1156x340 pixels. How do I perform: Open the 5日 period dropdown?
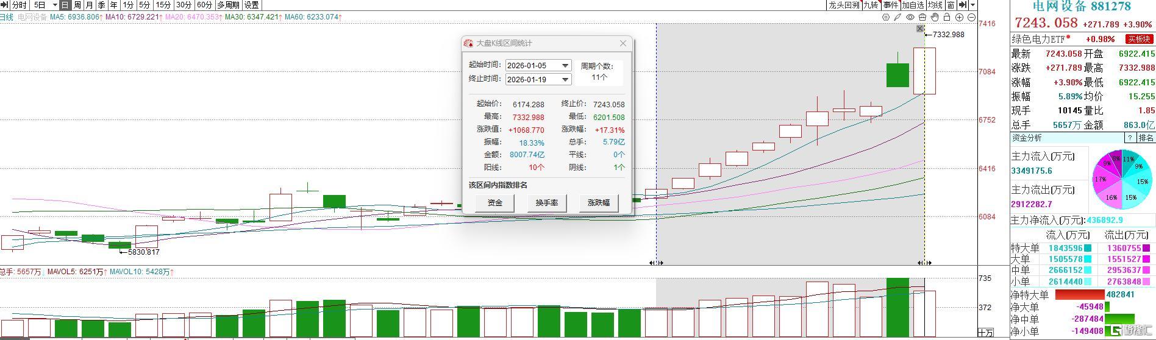(x=55, y=5)
